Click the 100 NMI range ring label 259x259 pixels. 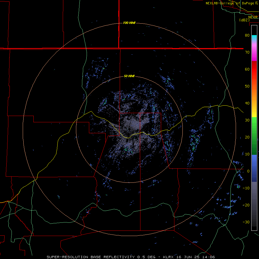coord(129,23)
